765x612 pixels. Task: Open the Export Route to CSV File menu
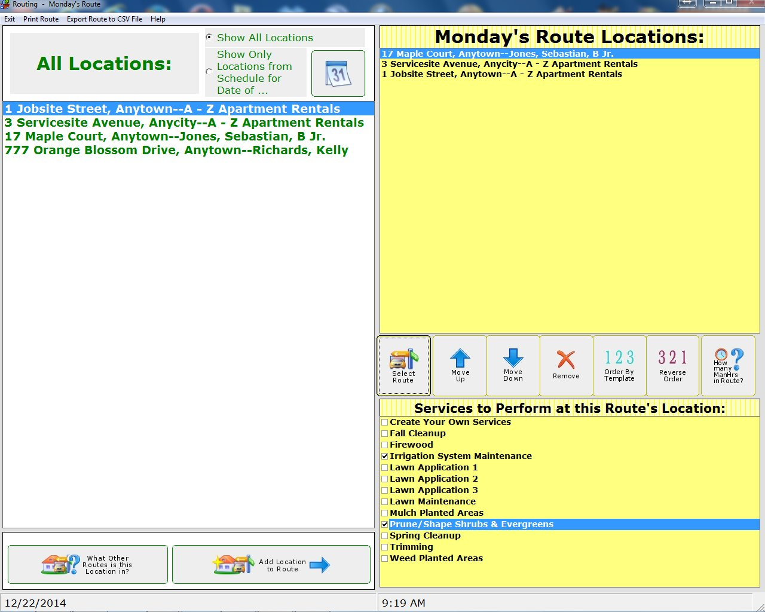click(105, 19)
